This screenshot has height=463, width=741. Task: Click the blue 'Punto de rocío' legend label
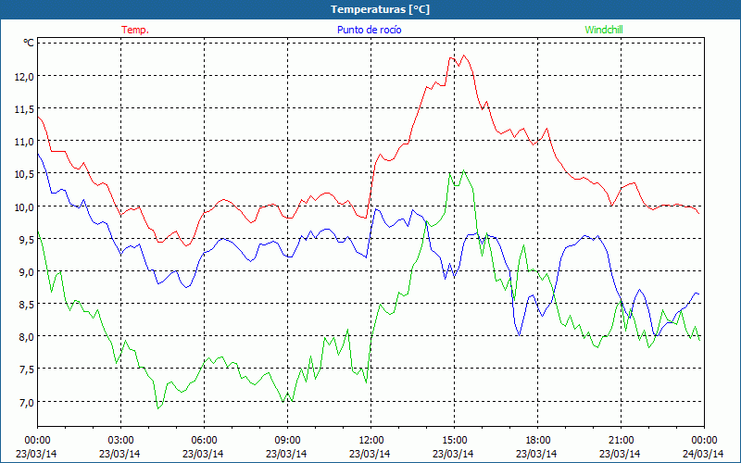(x=369, y=30)
